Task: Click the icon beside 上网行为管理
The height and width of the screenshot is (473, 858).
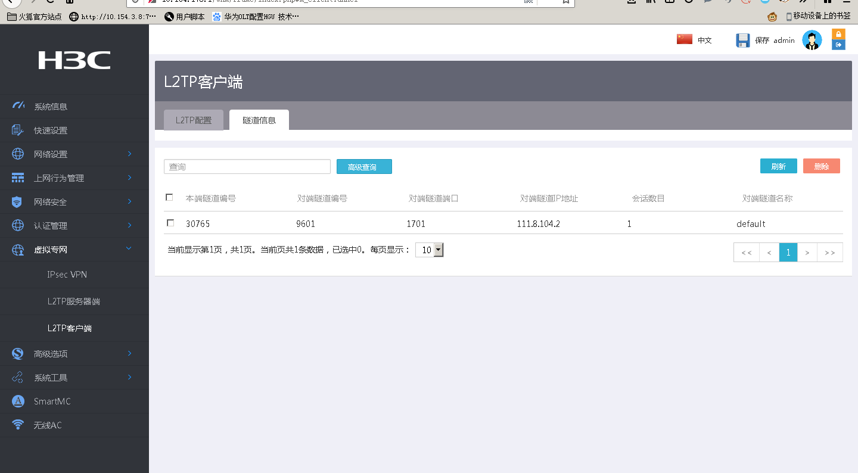Action: click(x=18, y=178)
